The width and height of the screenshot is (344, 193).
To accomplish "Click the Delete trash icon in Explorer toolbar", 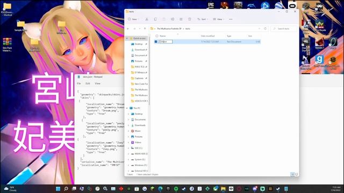I will click(190, 19).
